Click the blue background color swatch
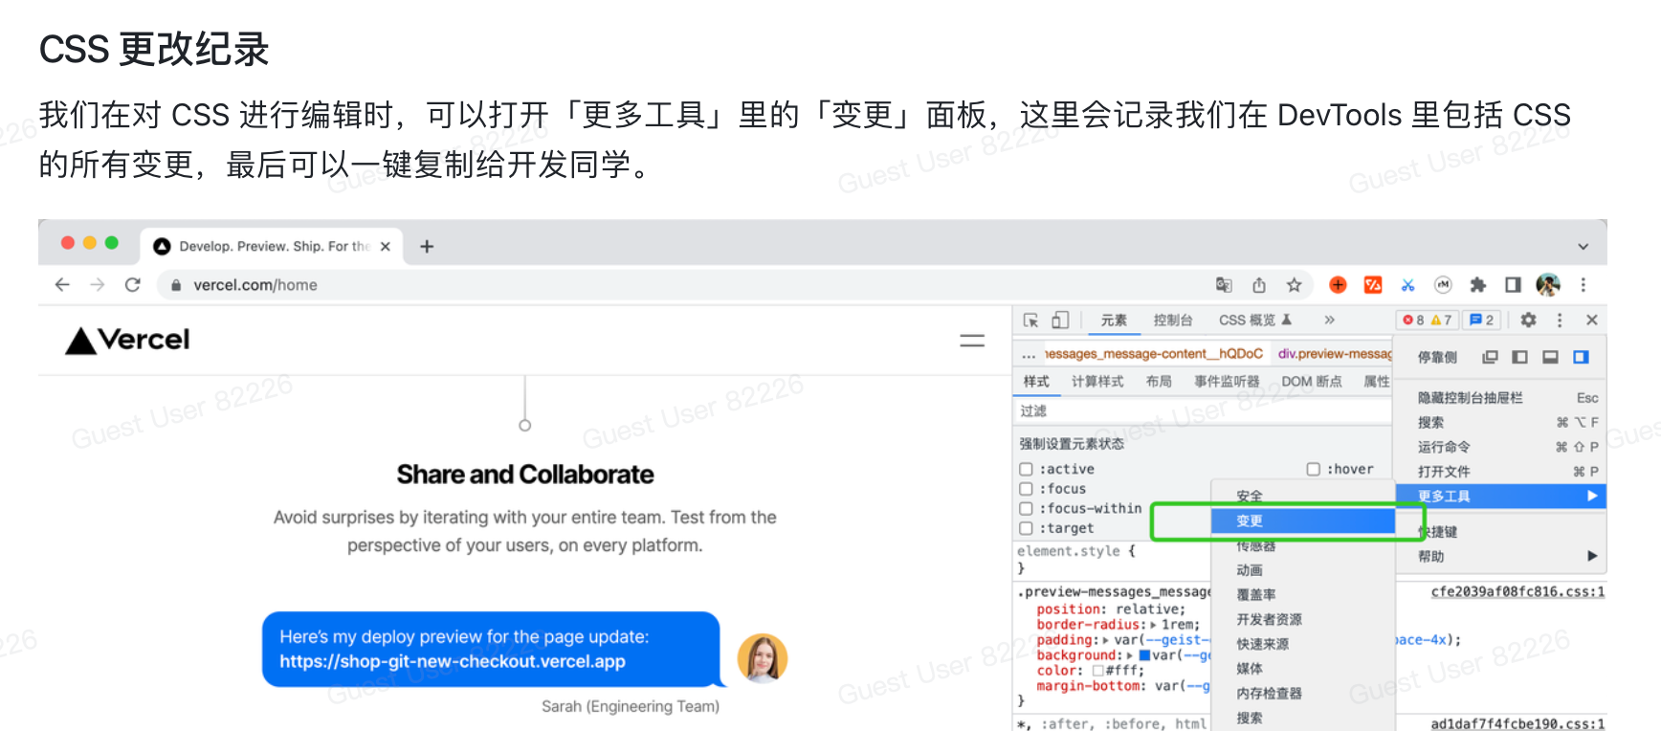Screen dimensions: 1661x731 pyautogui.click(x=1144, y=655)
